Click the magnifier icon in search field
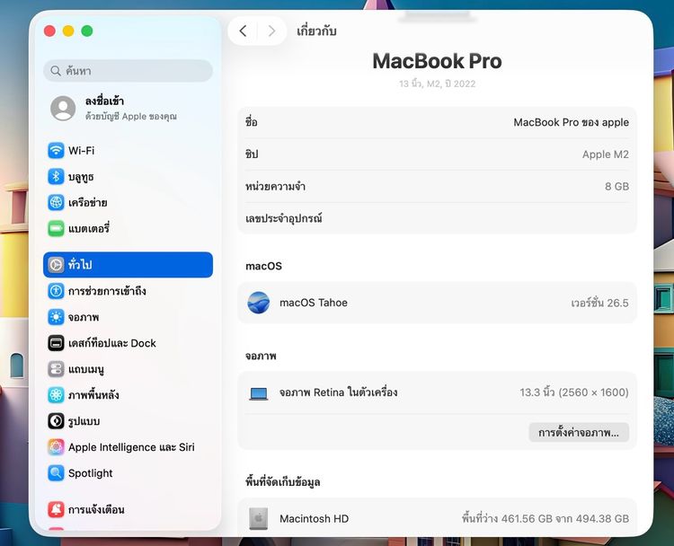The height and width of the screenshot is (546, 674). (56, 70)
